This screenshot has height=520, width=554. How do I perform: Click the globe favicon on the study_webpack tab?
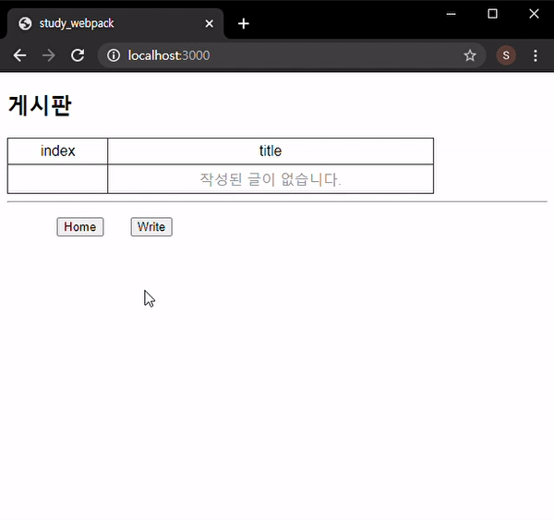point(25,24)
